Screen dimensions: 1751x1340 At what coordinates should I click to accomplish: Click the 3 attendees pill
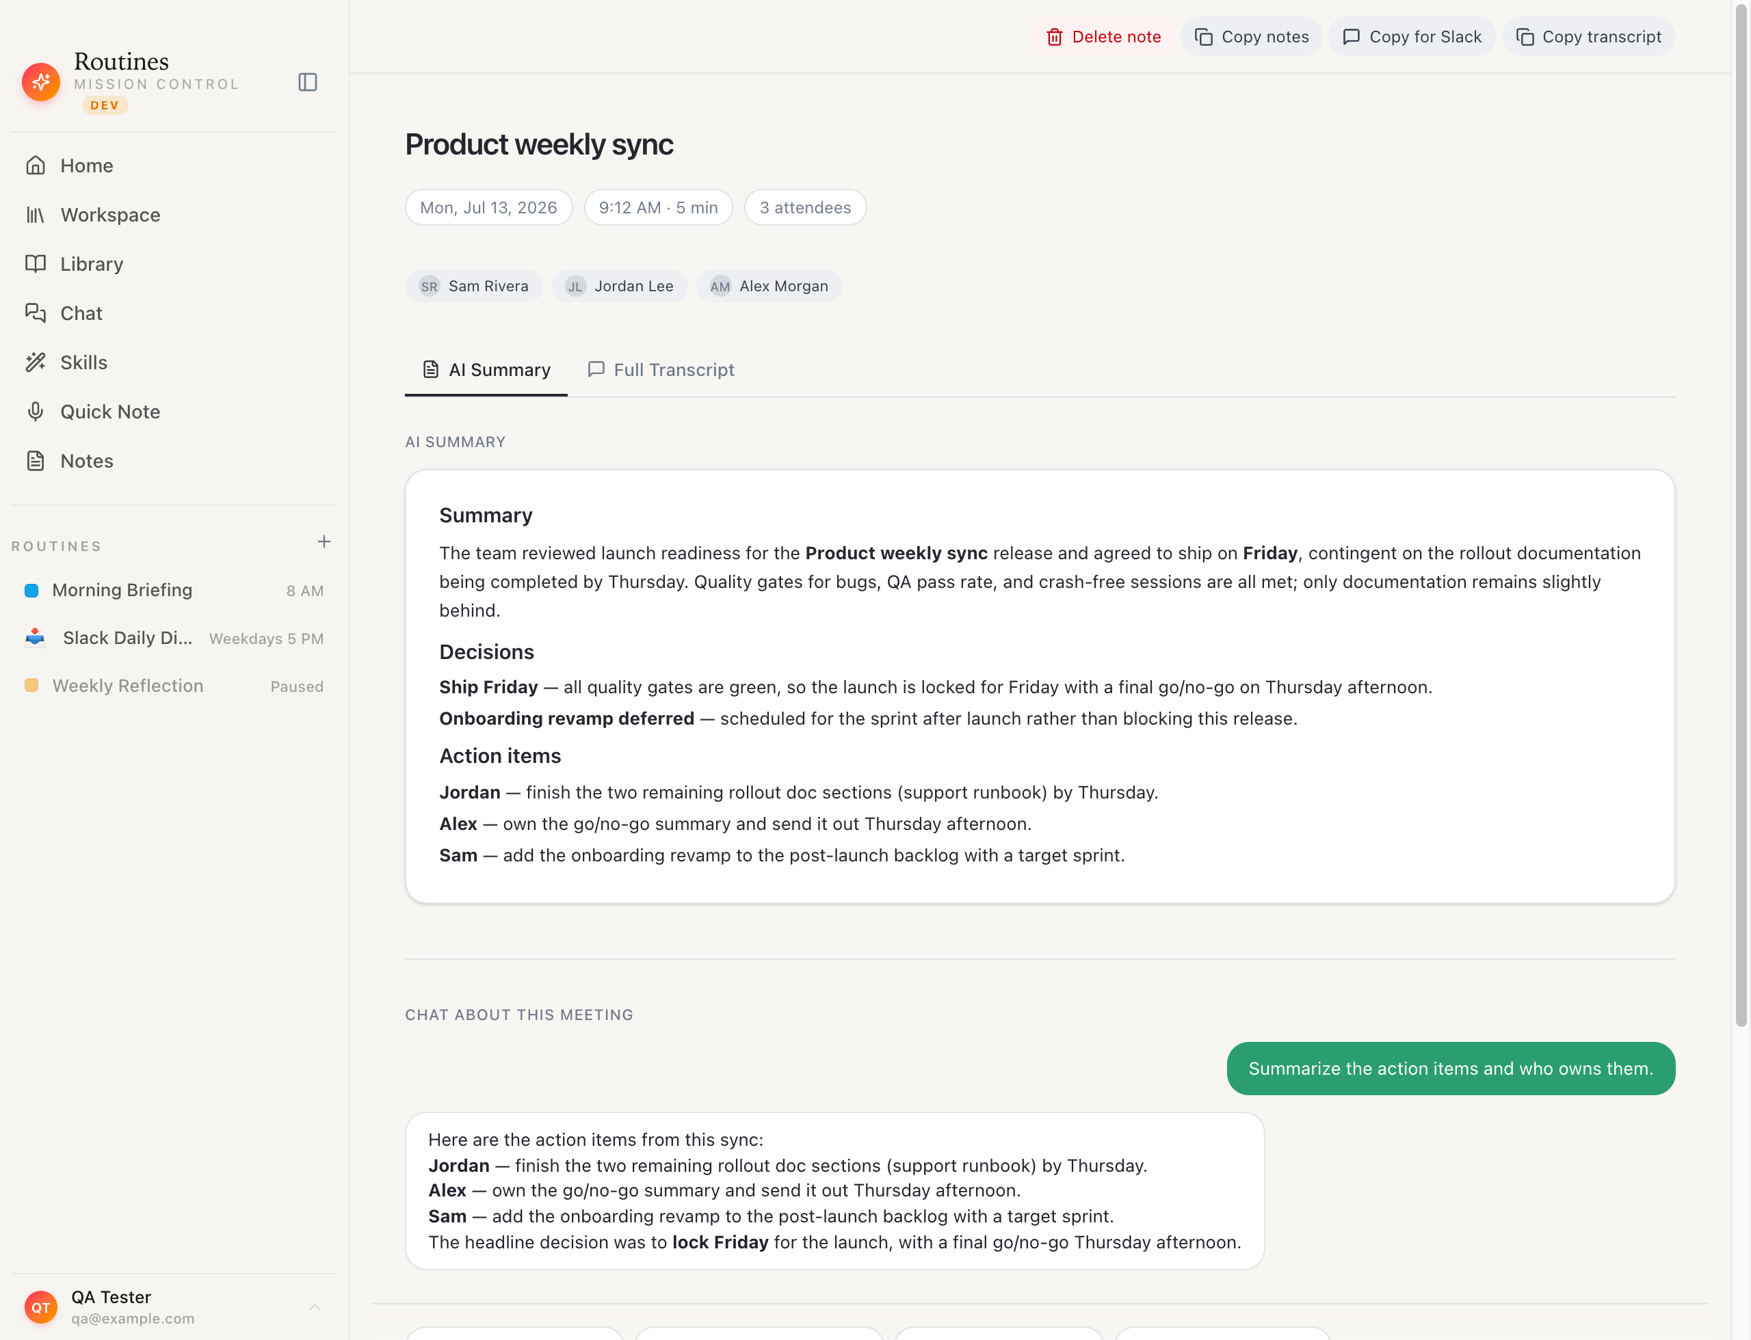(x=805, y=207)
